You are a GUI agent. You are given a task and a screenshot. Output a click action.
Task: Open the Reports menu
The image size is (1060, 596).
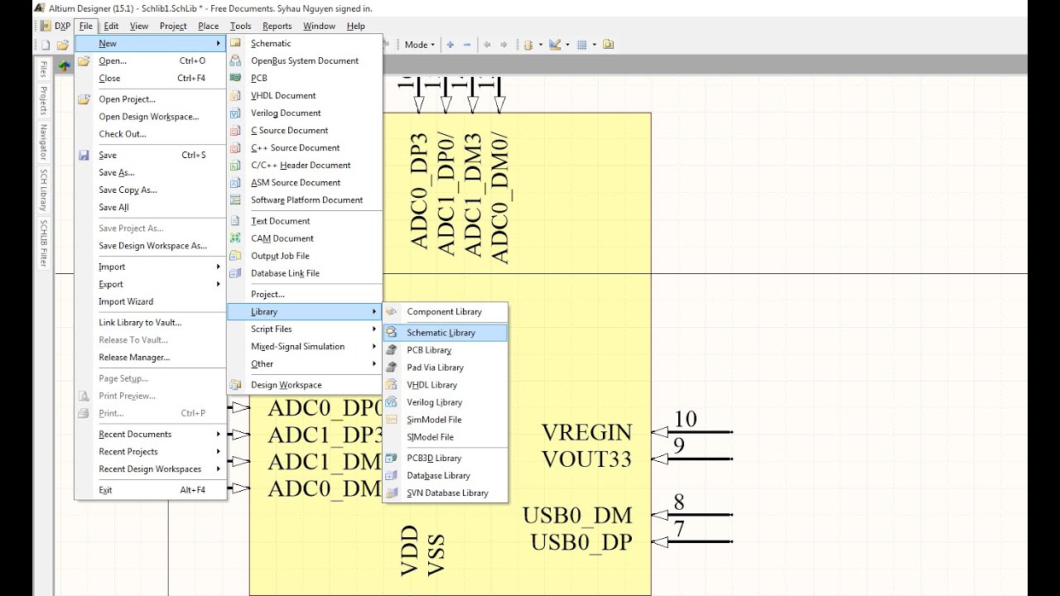tap(277, 26)
